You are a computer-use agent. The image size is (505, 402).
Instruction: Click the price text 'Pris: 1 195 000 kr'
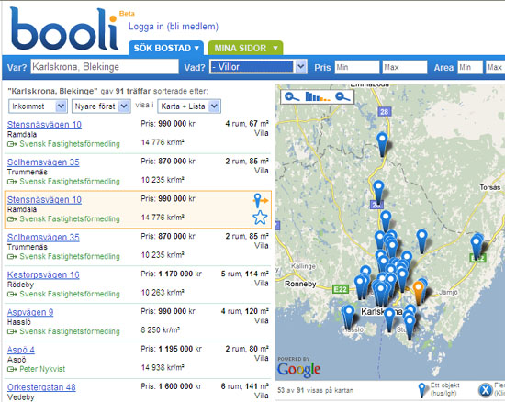[172, 349]
